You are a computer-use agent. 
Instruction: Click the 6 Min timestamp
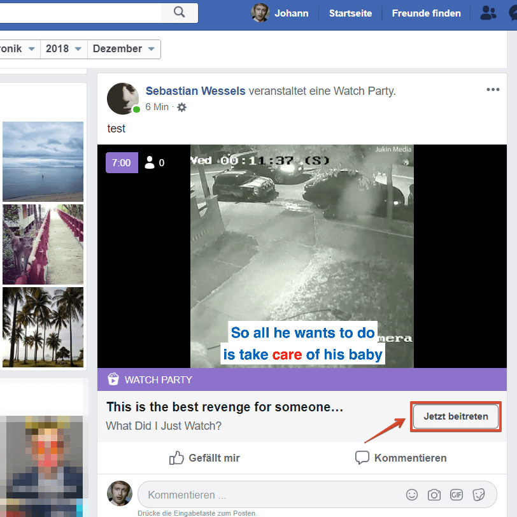point(157,107)
